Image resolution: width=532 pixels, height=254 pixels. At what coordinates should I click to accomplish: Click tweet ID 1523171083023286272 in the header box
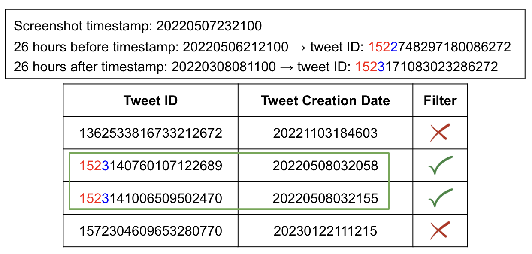pos(426,67)
